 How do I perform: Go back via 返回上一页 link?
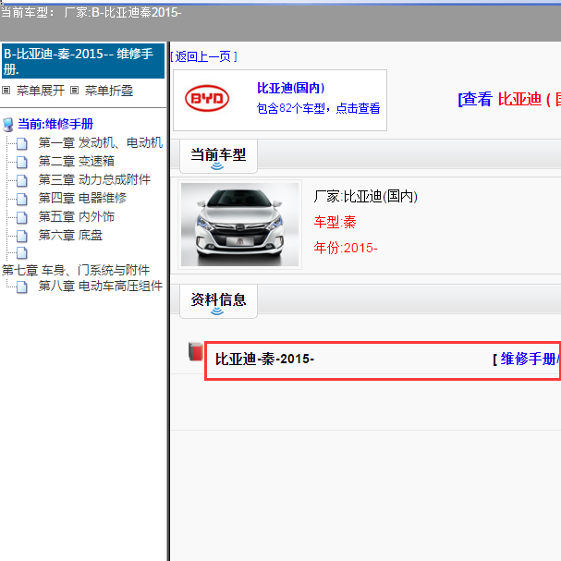203,56
